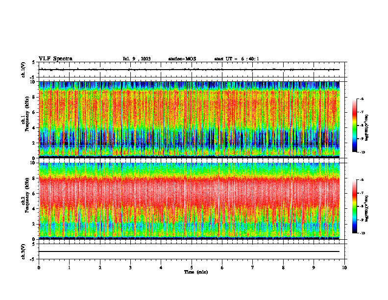Click the ch.1 "Frequency (kHz)" axis label
This screenshot has height=300, width=388.
[27, 114]
